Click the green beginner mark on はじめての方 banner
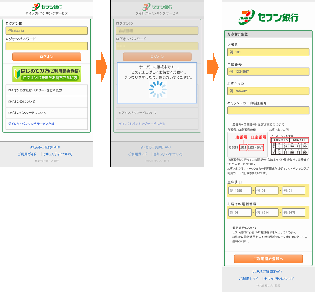The width and height of the screenshot is (315, 292). pyautogui.click(x=17, y=74)
